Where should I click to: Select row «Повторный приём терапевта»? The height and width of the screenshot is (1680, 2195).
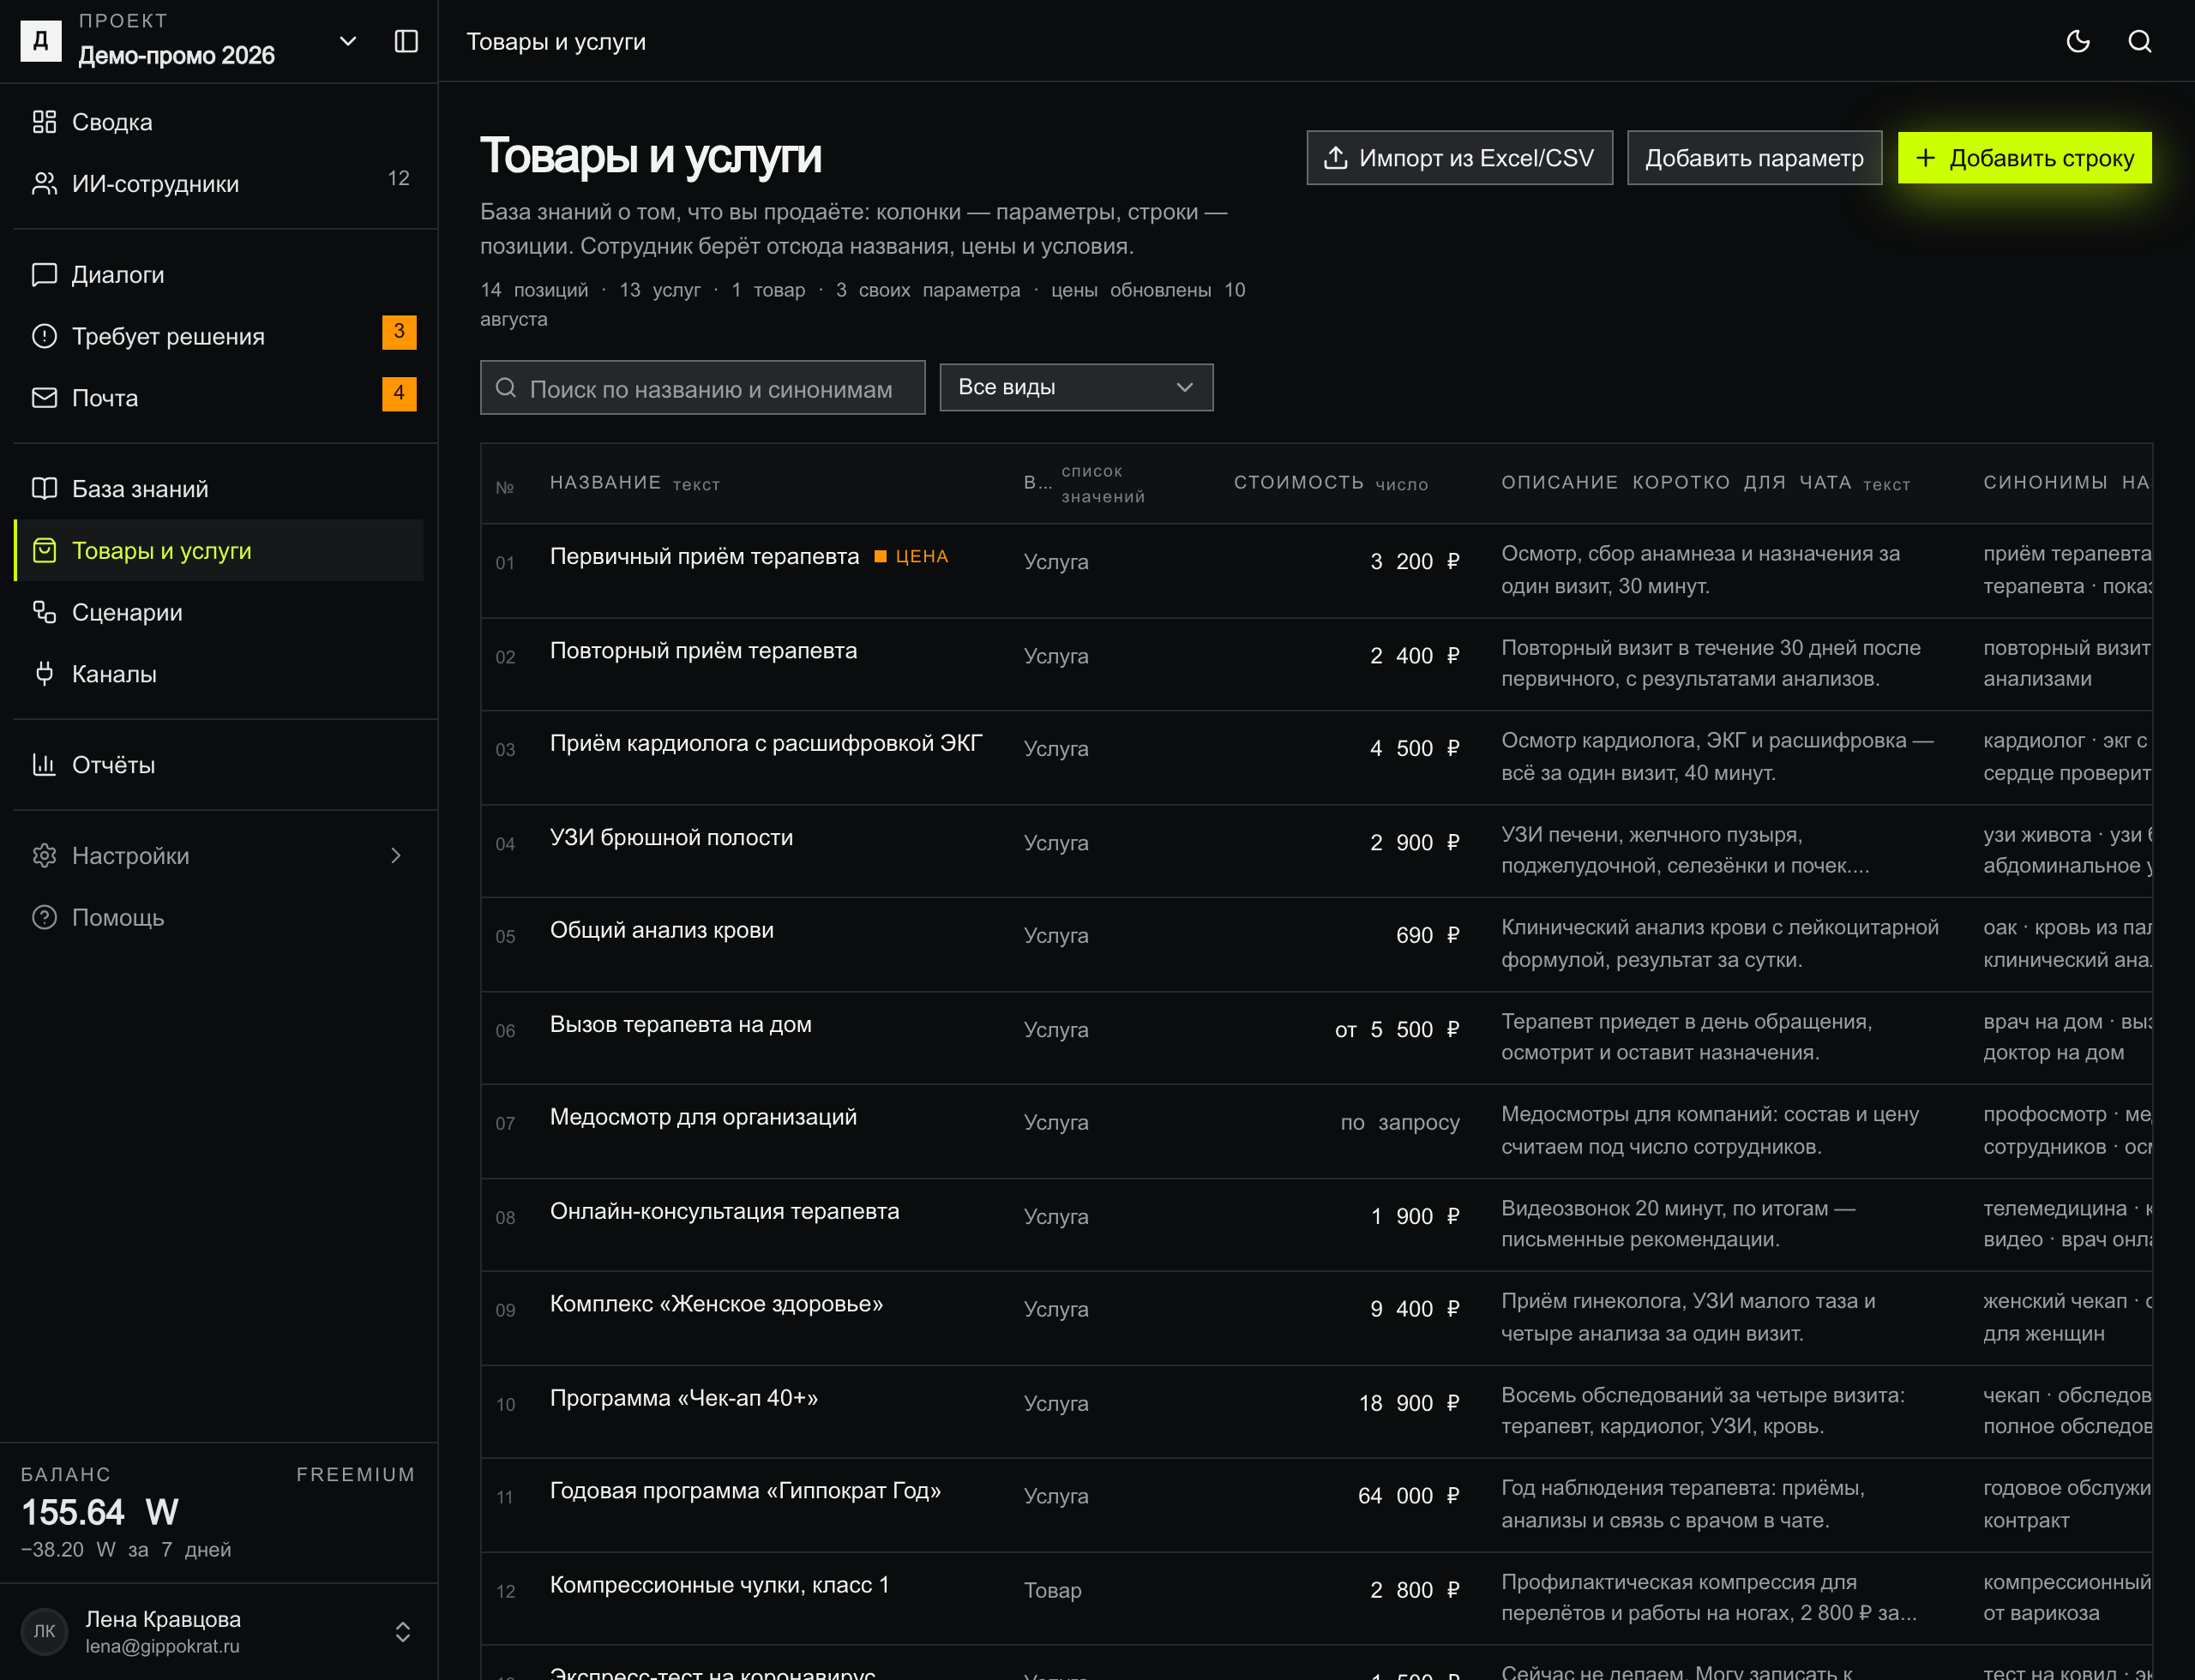[x=1315, y=664]
